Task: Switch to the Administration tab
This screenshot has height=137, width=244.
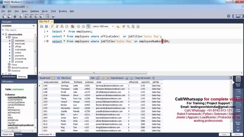Action: point(9,77)
